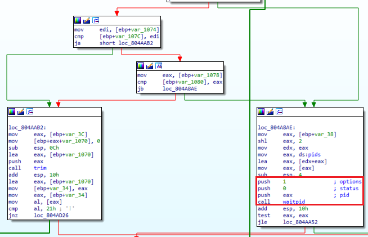The image size is (368, 237).
Task: Select 'mov eax, [ebp+var_3C]' instruction
Action: coord(48,135)
